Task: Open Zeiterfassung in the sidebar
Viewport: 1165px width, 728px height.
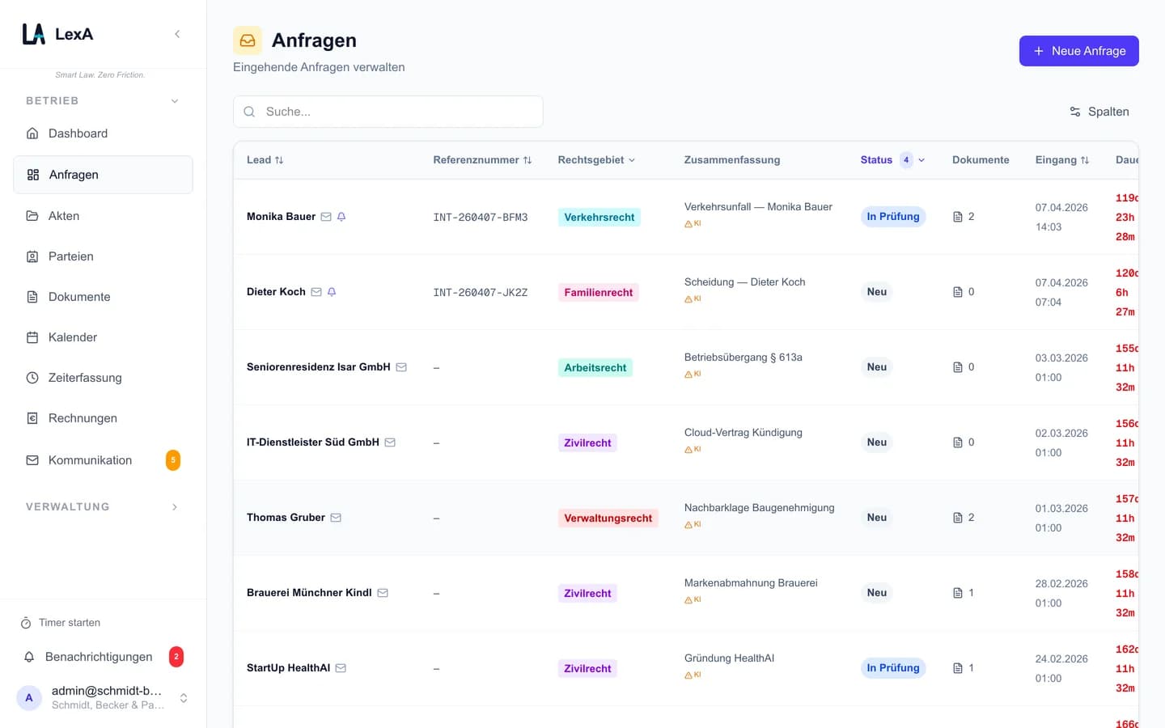Action: point(103,378)
